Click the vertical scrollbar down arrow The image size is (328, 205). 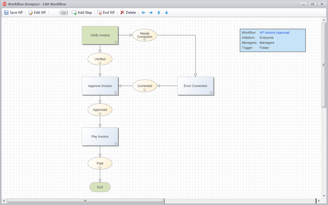[x=324, y=196]
